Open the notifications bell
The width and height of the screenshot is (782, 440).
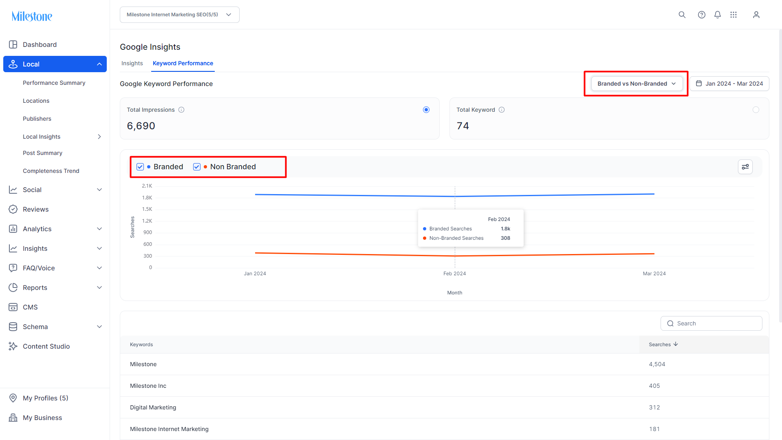pos(717,15)
